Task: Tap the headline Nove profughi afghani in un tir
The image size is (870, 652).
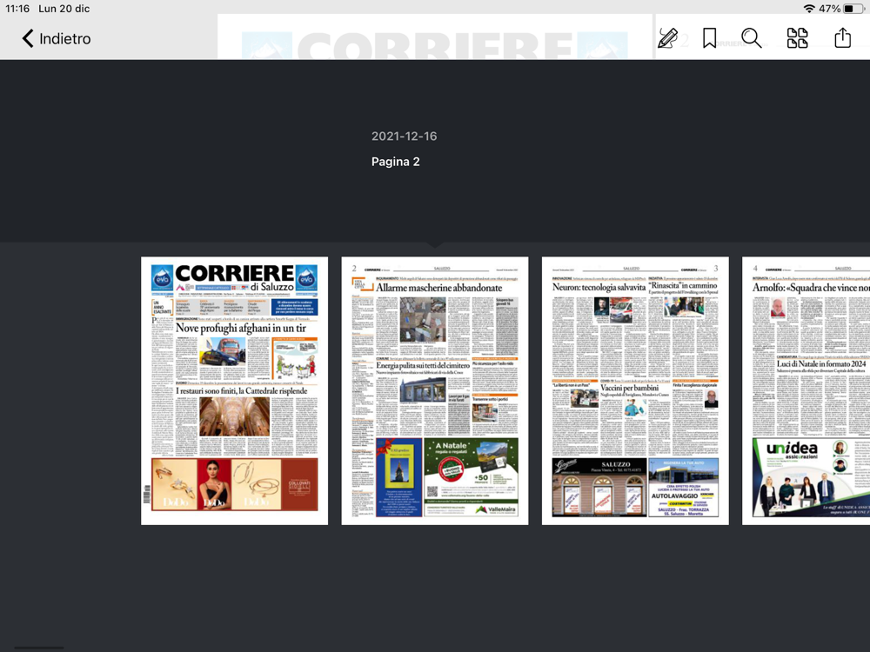Action: [x=241, y=329]
